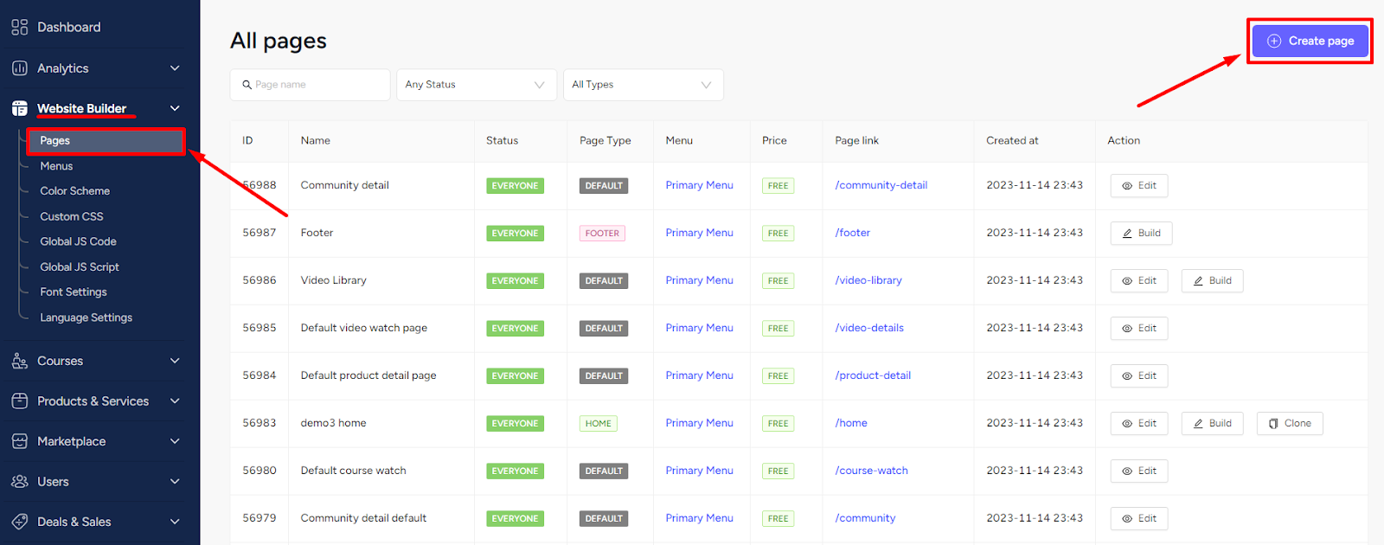This screenshot has width=1384, height=545.
Task: Open the Any Status dropdown
Action: 477,85
